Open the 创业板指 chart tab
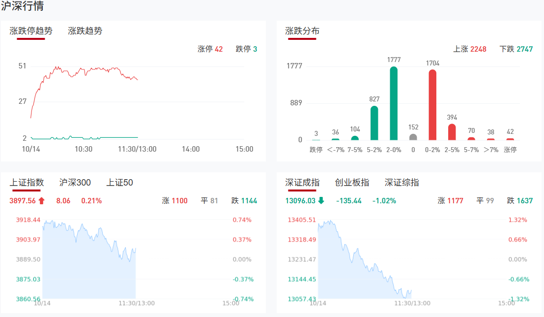Viewport: 544px width, 317px height. click(352, 183)
